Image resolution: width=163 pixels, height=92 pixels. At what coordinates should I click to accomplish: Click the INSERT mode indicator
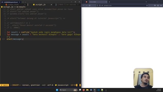pos(16,85)
